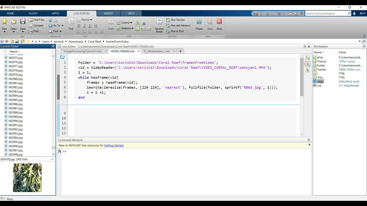Select 002985.jpg in Current Folder list
The image size is (367, 206).
coord(15,100)
